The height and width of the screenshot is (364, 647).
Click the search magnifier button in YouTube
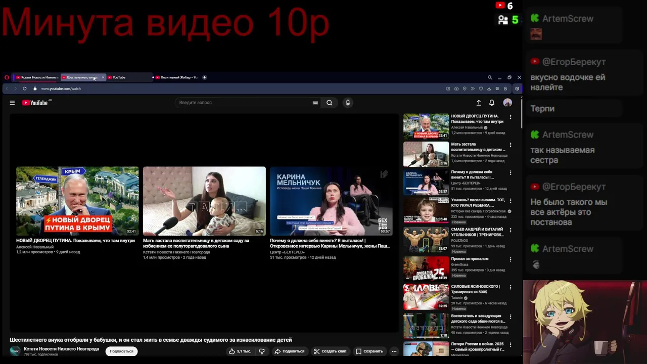(x=329, y=103)
